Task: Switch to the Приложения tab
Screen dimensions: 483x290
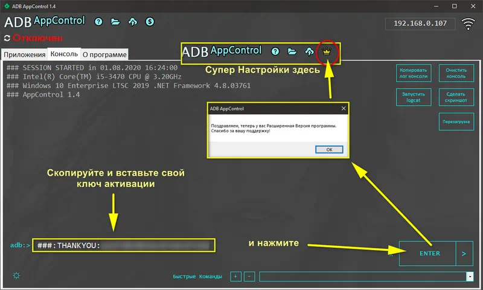Action: (25, 54)
